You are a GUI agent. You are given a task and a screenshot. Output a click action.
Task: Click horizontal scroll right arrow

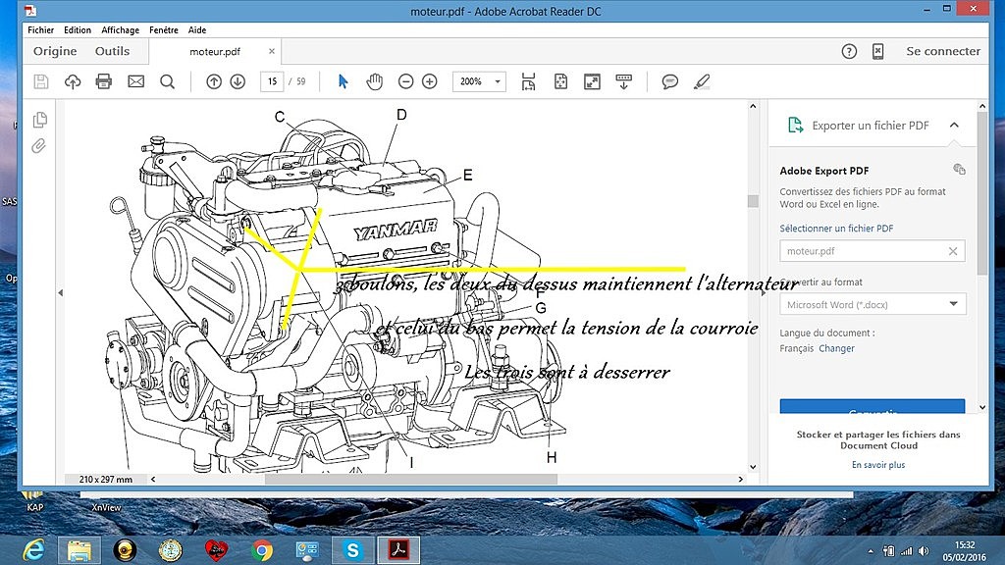point(741,479)
